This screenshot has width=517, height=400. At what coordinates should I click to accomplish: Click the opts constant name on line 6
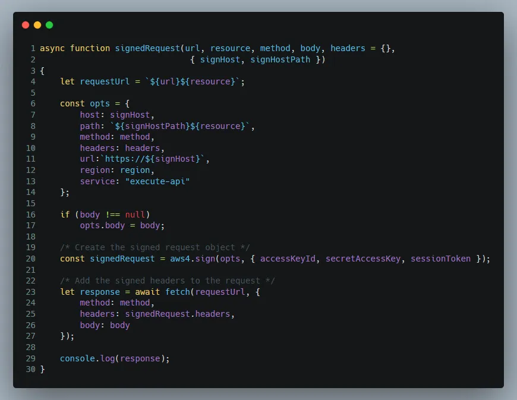100,103
